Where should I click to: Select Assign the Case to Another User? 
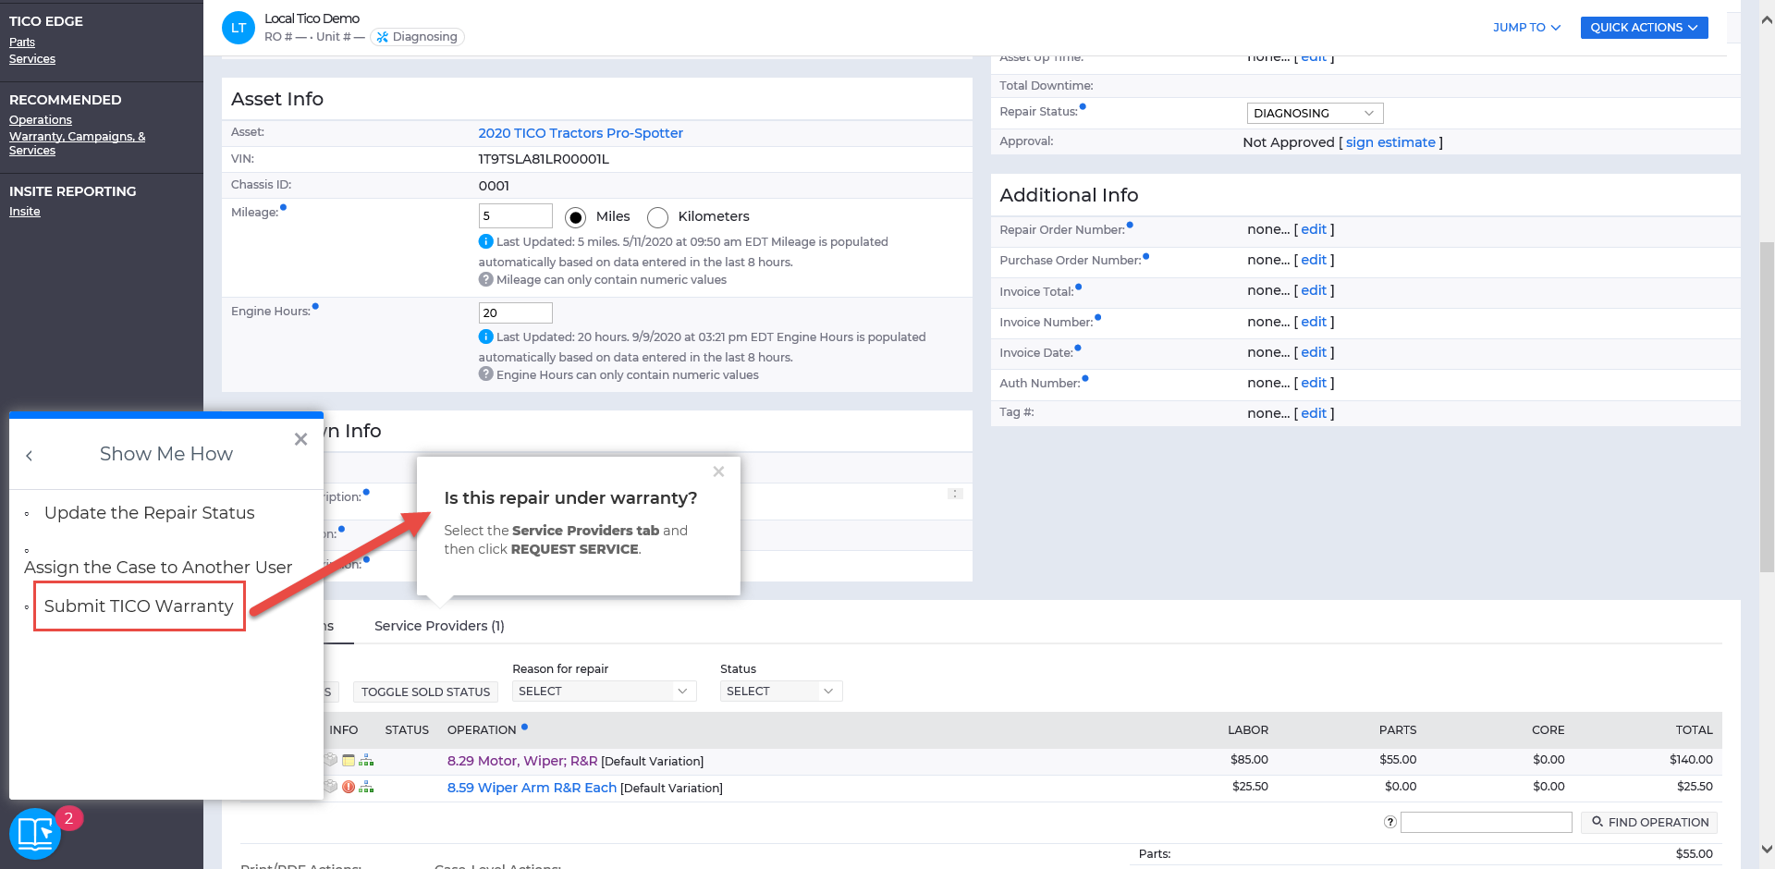tap(158, 568)
